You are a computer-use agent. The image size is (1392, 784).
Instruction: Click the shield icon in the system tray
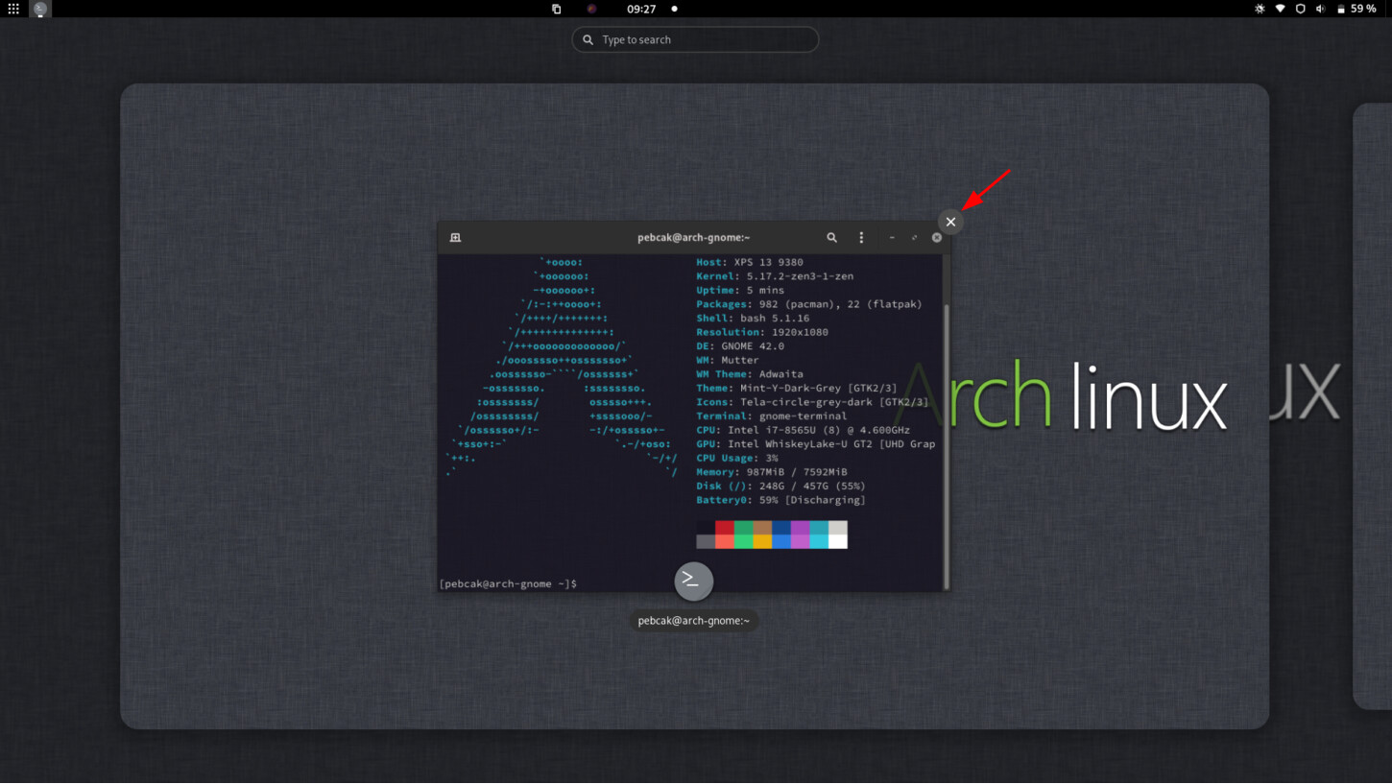pos(1300,9)
